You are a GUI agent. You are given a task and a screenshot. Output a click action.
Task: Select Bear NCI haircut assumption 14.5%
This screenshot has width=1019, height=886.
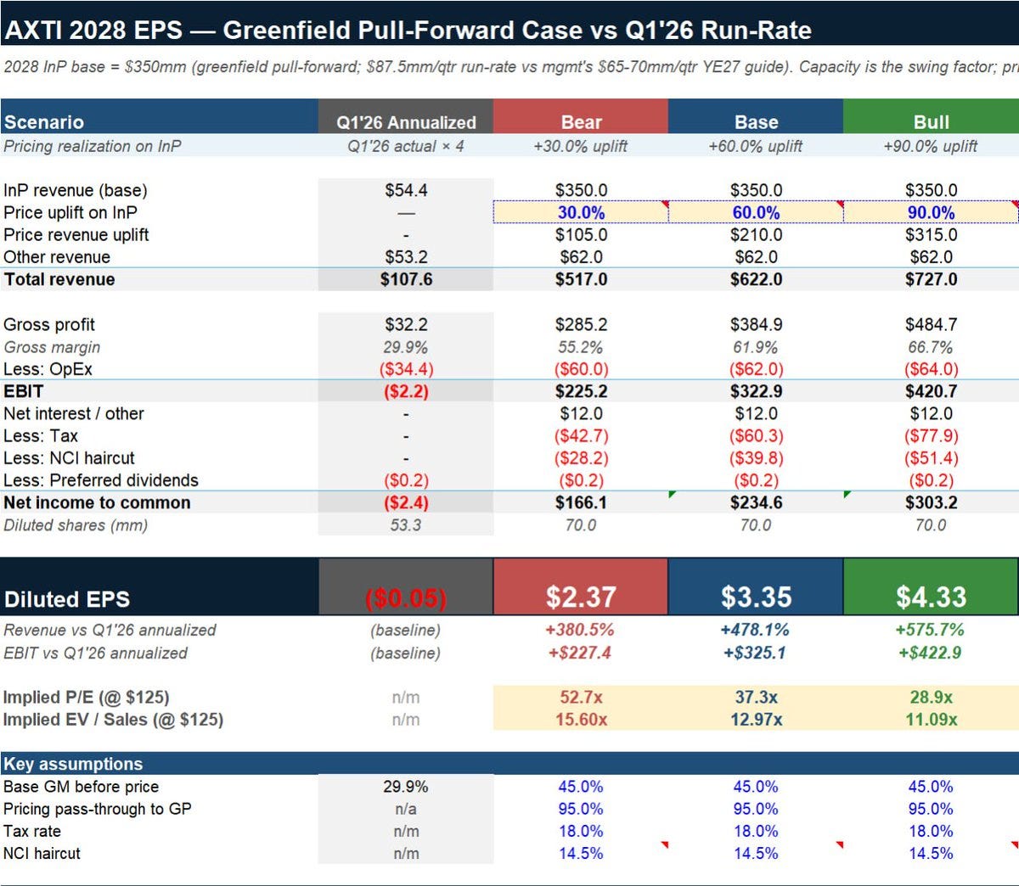[581, 854]
